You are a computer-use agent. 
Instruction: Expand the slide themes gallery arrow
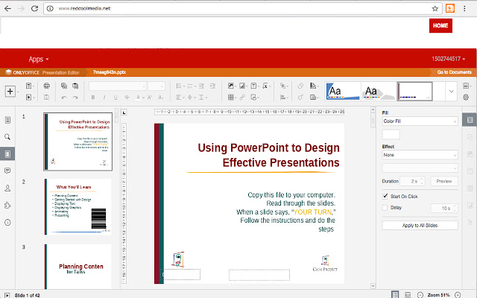[450, 91]
